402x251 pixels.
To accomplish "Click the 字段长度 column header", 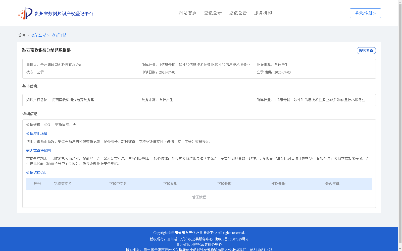I will point(224,184).
